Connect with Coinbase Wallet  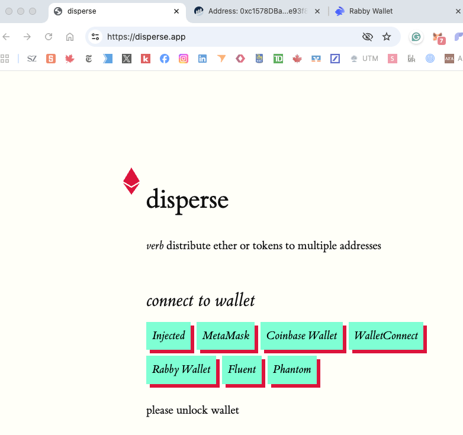[x=301, y=336]
